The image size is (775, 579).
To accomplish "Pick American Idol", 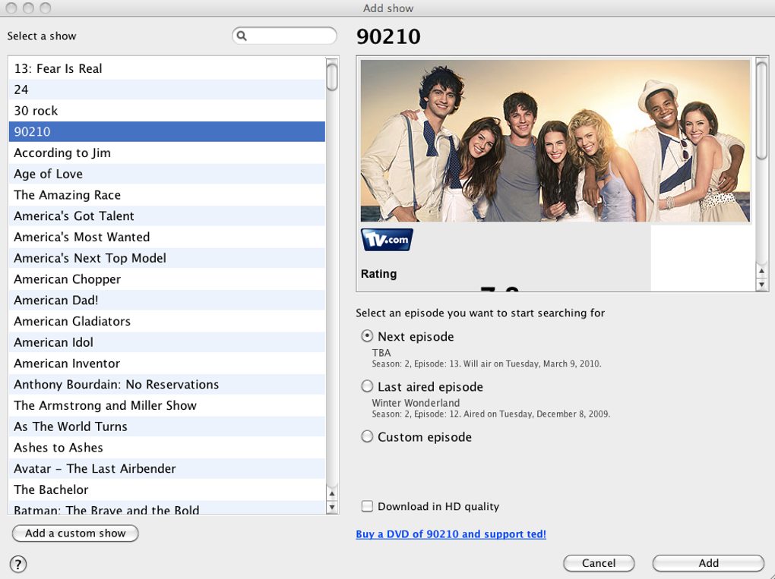I will coord(167,342).
